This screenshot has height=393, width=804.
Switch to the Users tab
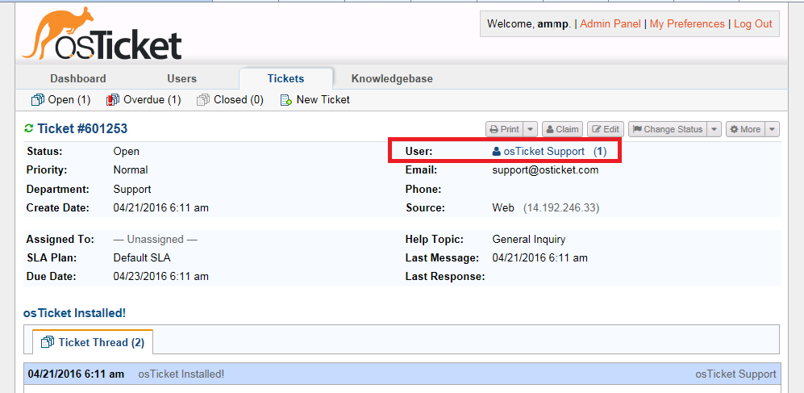(x=182, y=78)
